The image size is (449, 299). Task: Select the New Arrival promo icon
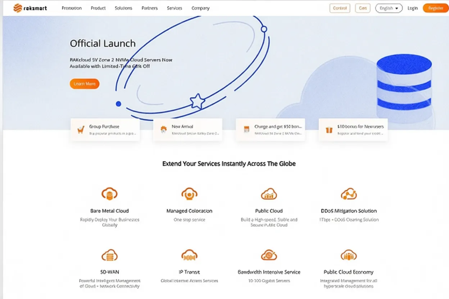click(x=164, y=130)
